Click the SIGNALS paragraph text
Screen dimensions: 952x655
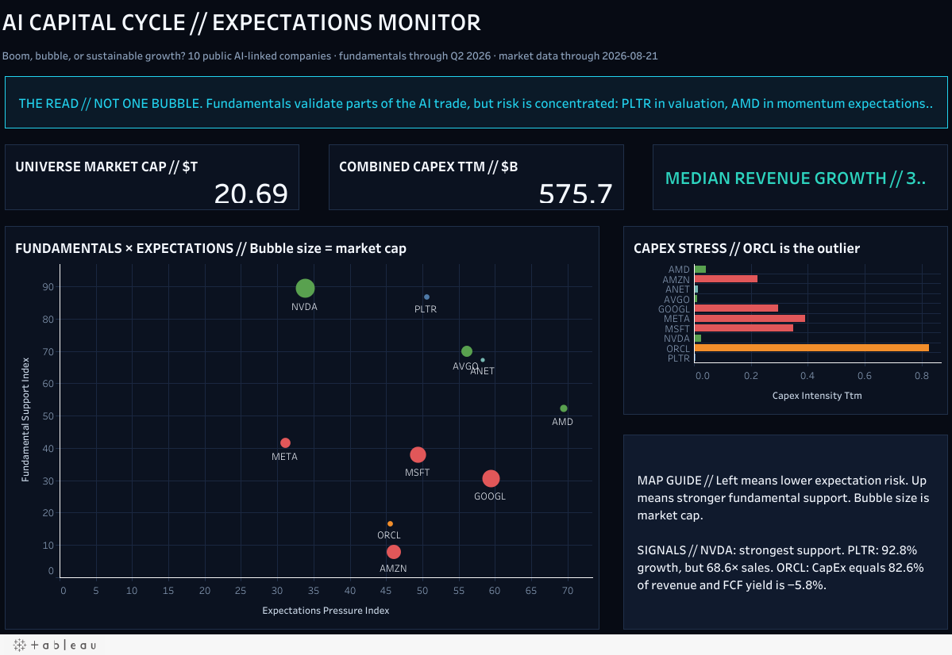pos(780,568)
